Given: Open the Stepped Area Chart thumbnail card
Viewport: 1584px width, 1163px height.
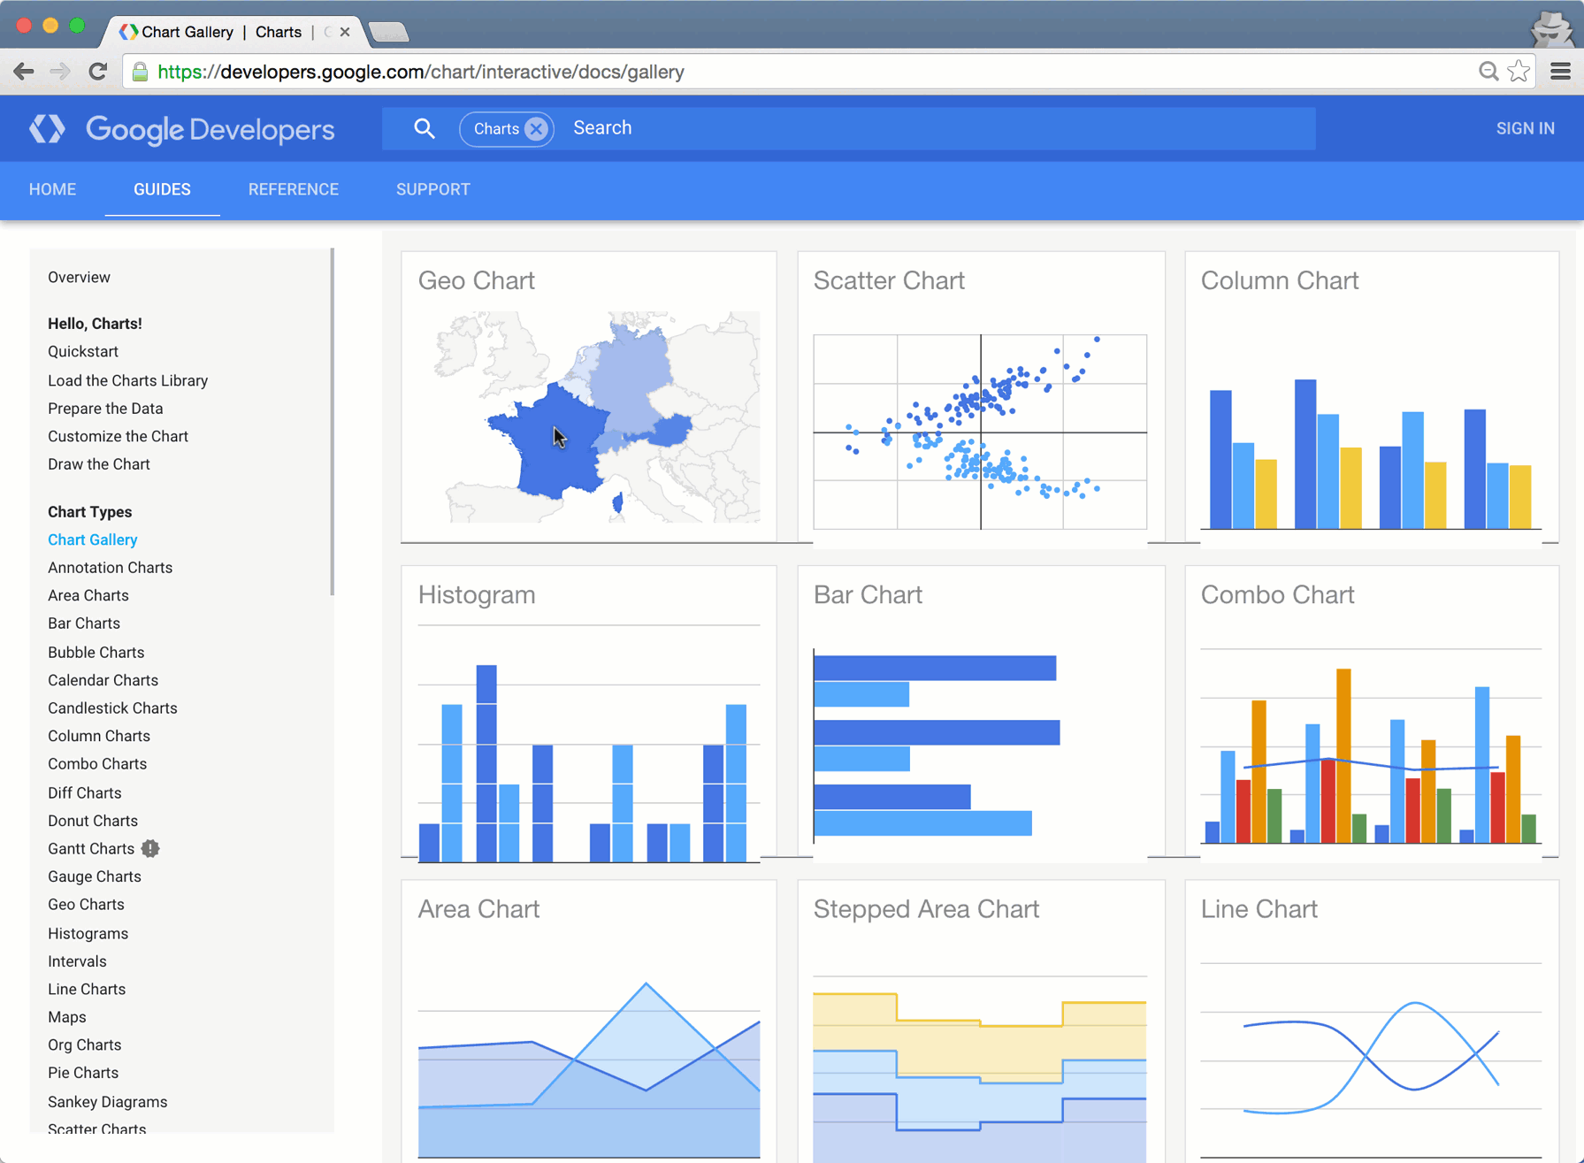Looking at the screenshot, I should (981, 1021).
